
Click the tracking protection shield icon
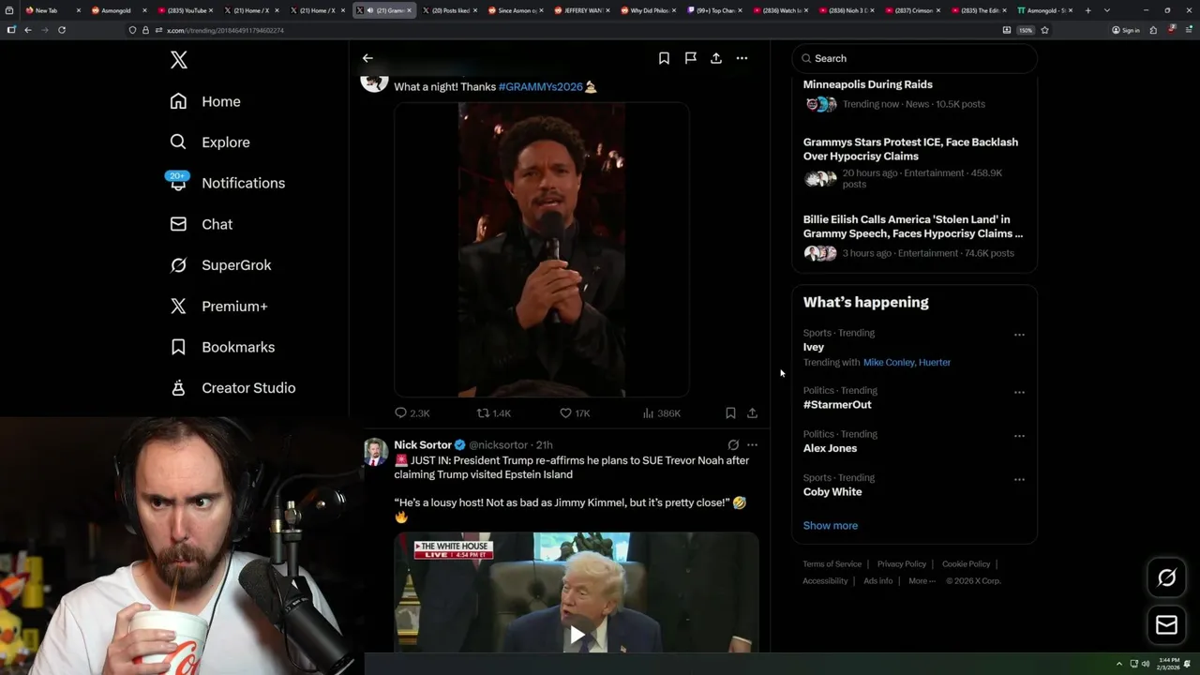pyautogui.click(x=133, y=30)
